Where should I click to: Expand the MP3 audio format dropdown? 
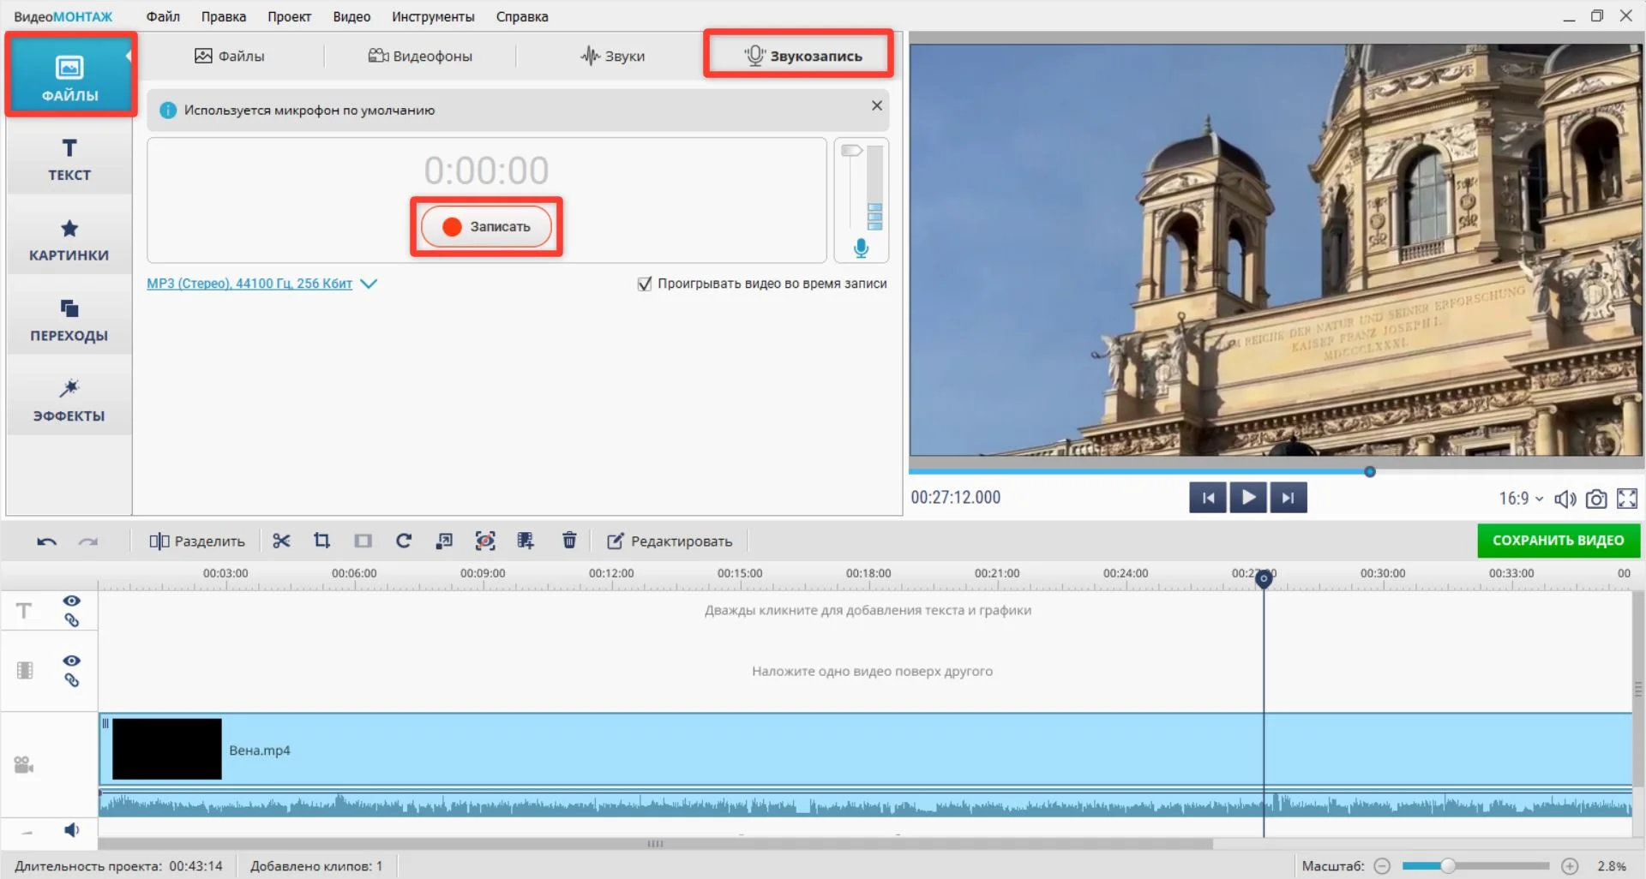[x=369, y=284]
